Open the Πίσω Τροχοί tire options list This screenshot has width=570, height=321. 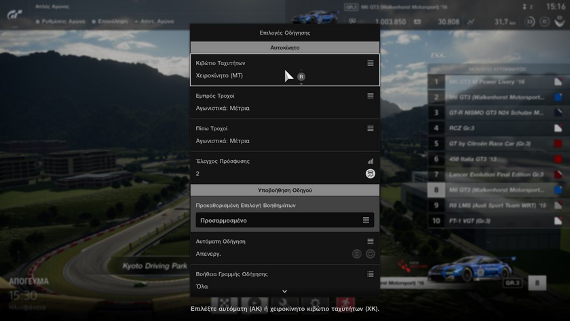(370, 128)
